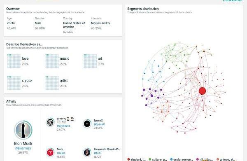Toggle the green culture segment legend

coord(158,159)
